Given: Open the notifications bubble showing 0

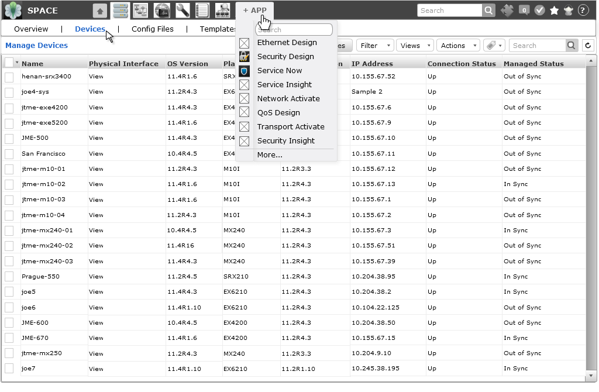Looking at the screenshot, I should [524, 11].
